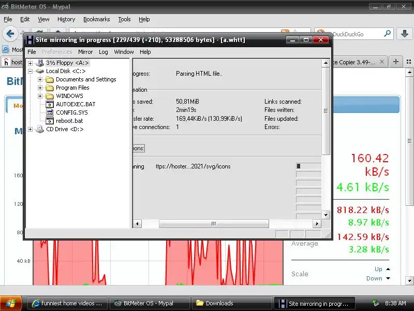Switch to funniest home videos taskbar item
414x311 pixels.
click(x=68, y=303)
